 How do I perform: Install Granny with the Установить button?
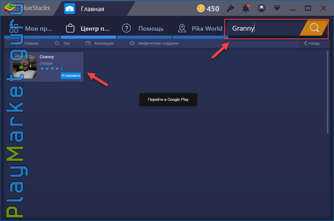pos(71,76)
